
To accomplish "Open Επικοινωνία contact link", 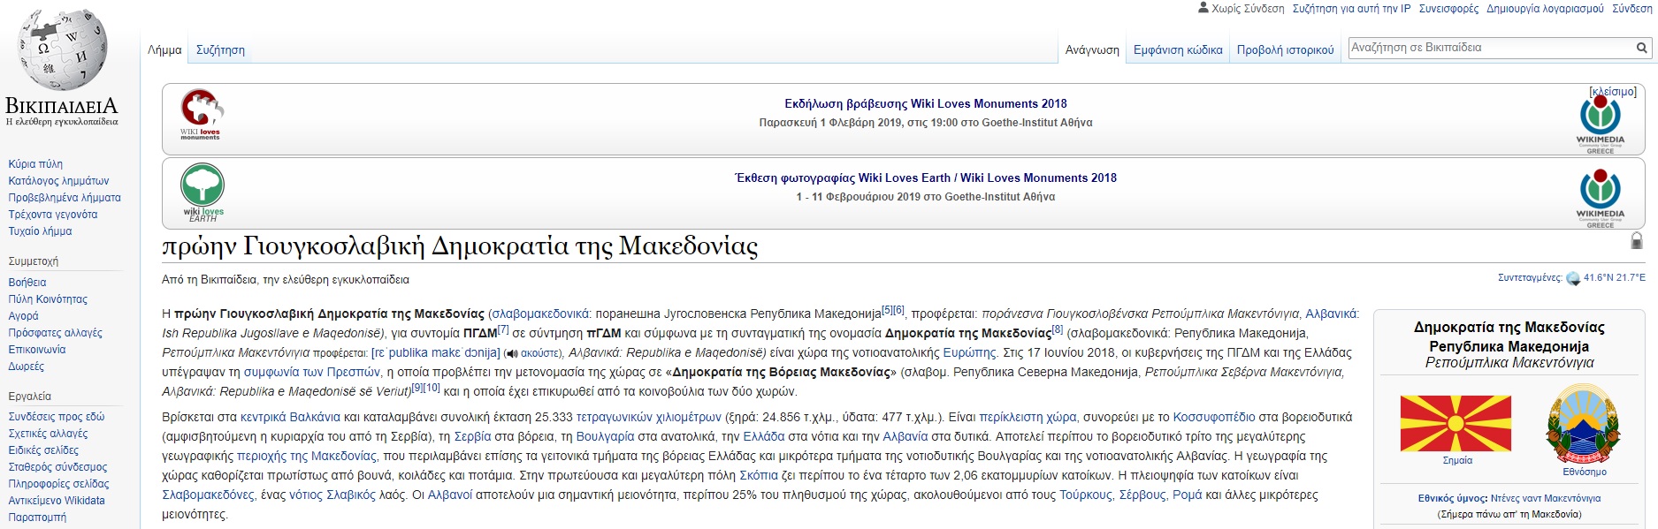I will click(x=37, y=350).
